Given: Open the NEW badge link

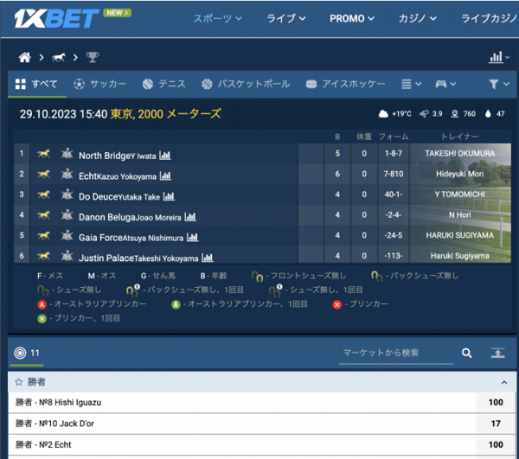Looking at the screenshot, I should 117,13.
